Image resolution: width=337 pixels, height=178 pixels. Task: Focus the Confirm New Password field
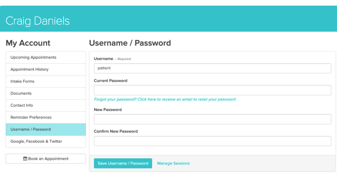(x=212, y=141)
